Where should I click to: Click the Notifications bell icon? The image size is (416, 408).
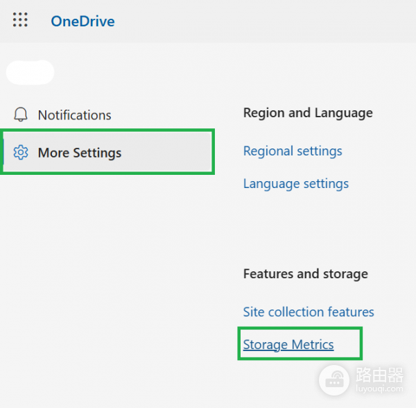pyautogui.click(x=21, y=114)
